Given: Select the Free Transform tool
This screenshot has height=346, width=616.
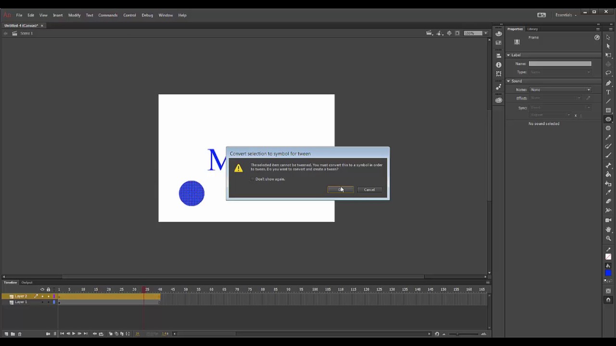Looking at the screenshot, I should click(608, 55).
